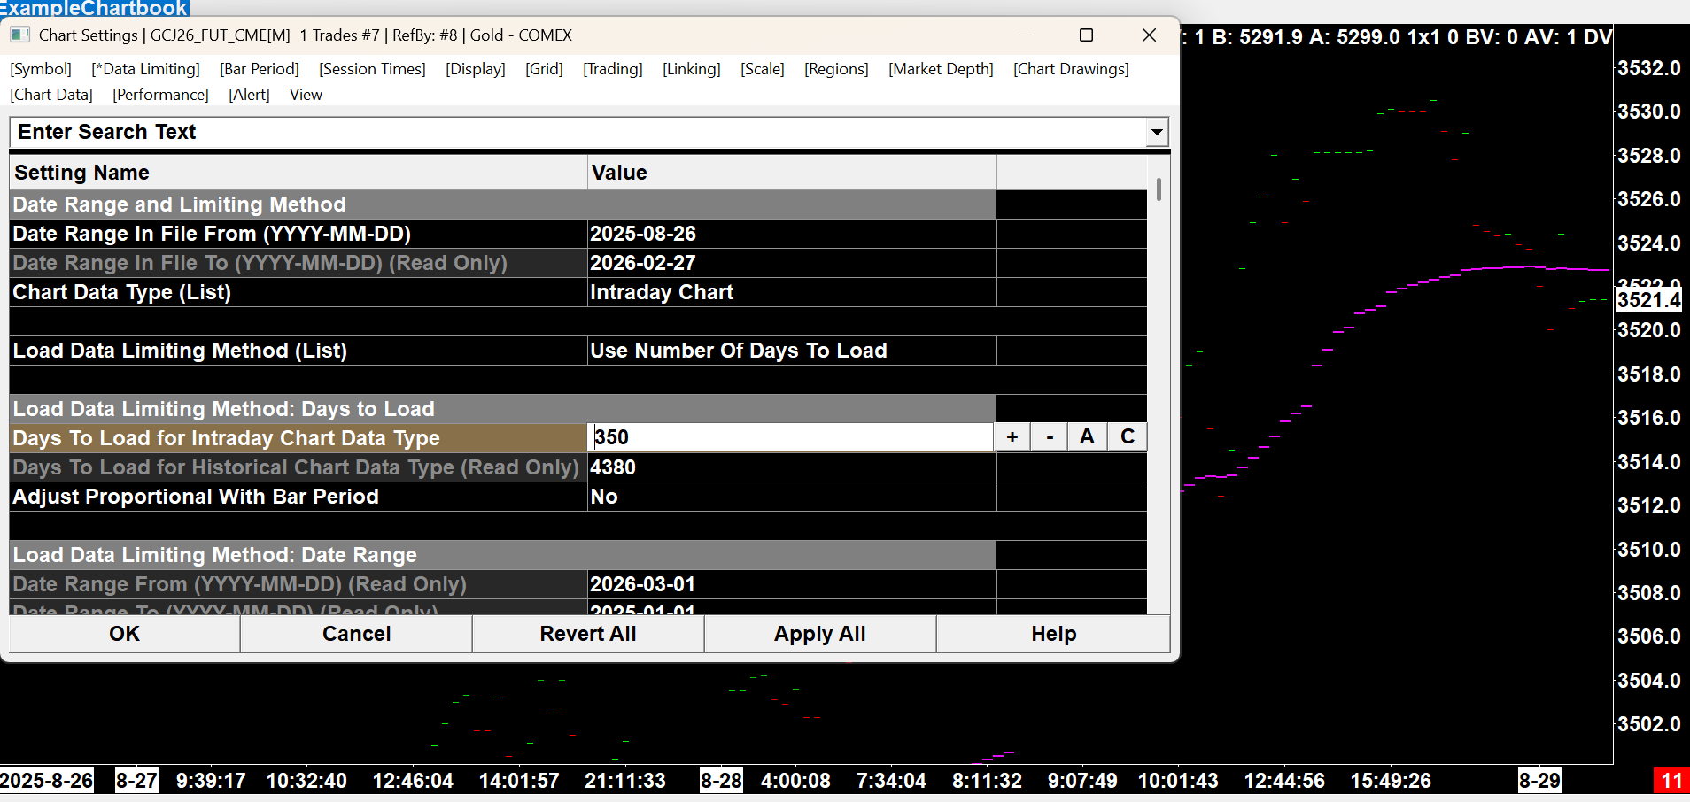The width and height of the screenshot is (1690, 802).
Task: Focus the Enter Search Text field
Action: (x=578, y=133)
